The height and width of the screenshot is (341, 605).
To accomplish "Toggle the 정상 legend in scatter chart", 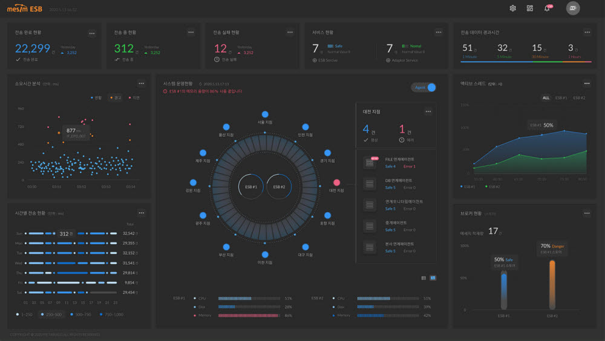I will click(x=96, y=98).
